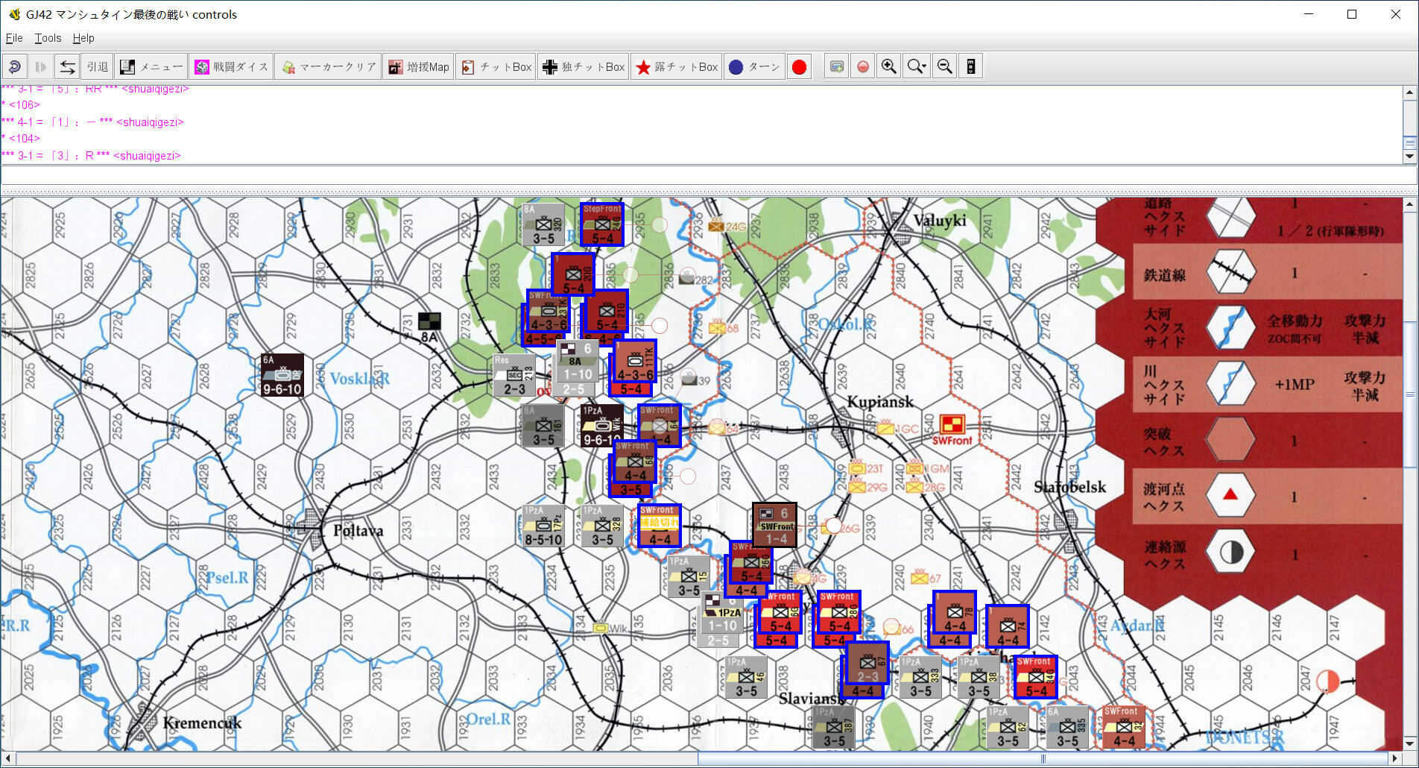Screen dimensions: 1419x768
Task: Open the server connect arrows icon
Action: pyautogui.click(x=67, y=67)
